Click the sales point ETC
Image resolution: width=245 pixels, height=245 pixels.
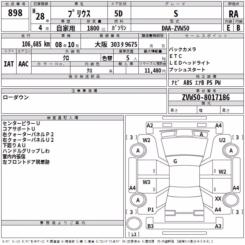(176, 56)
